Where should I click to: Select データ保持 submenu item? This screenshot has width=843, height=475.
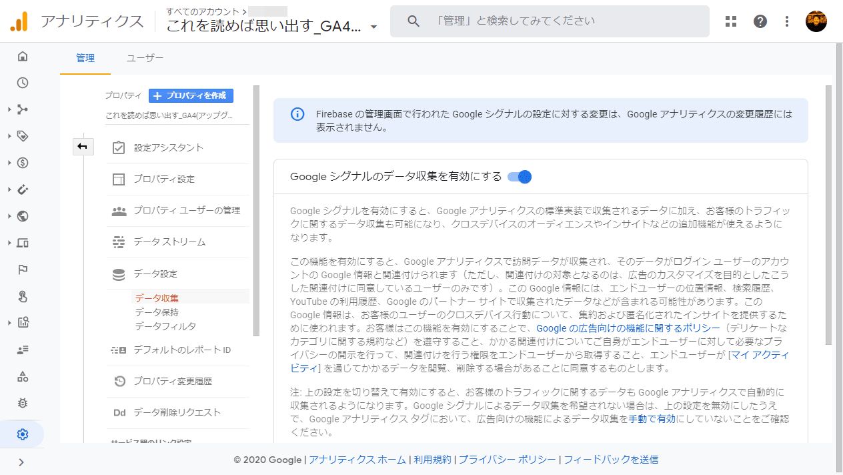click(x=157, y=312)
